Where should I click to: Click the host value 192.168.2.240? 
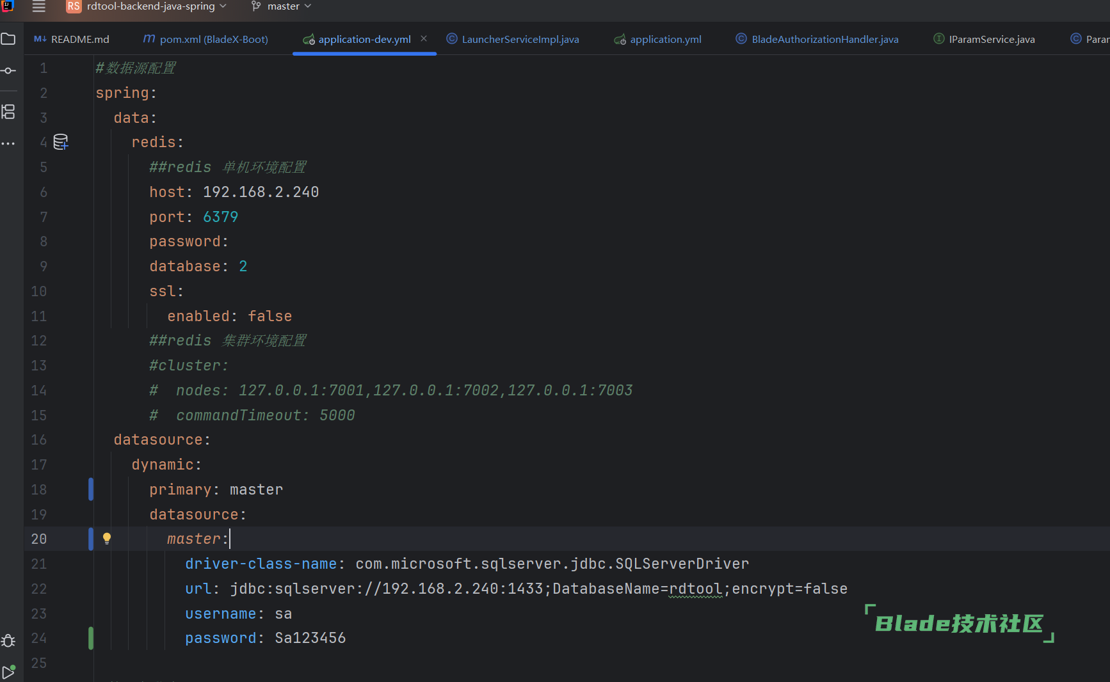pyautogui.click(x=261, y=192)
